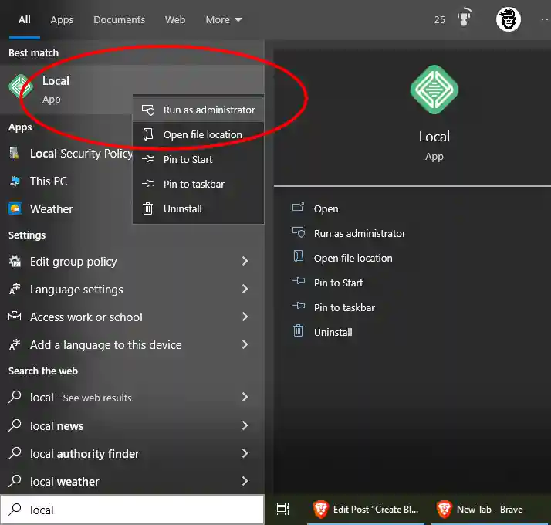
Task: Choose Open file location in the context menu
Action: pyautogui.click(x=198, y=134)
